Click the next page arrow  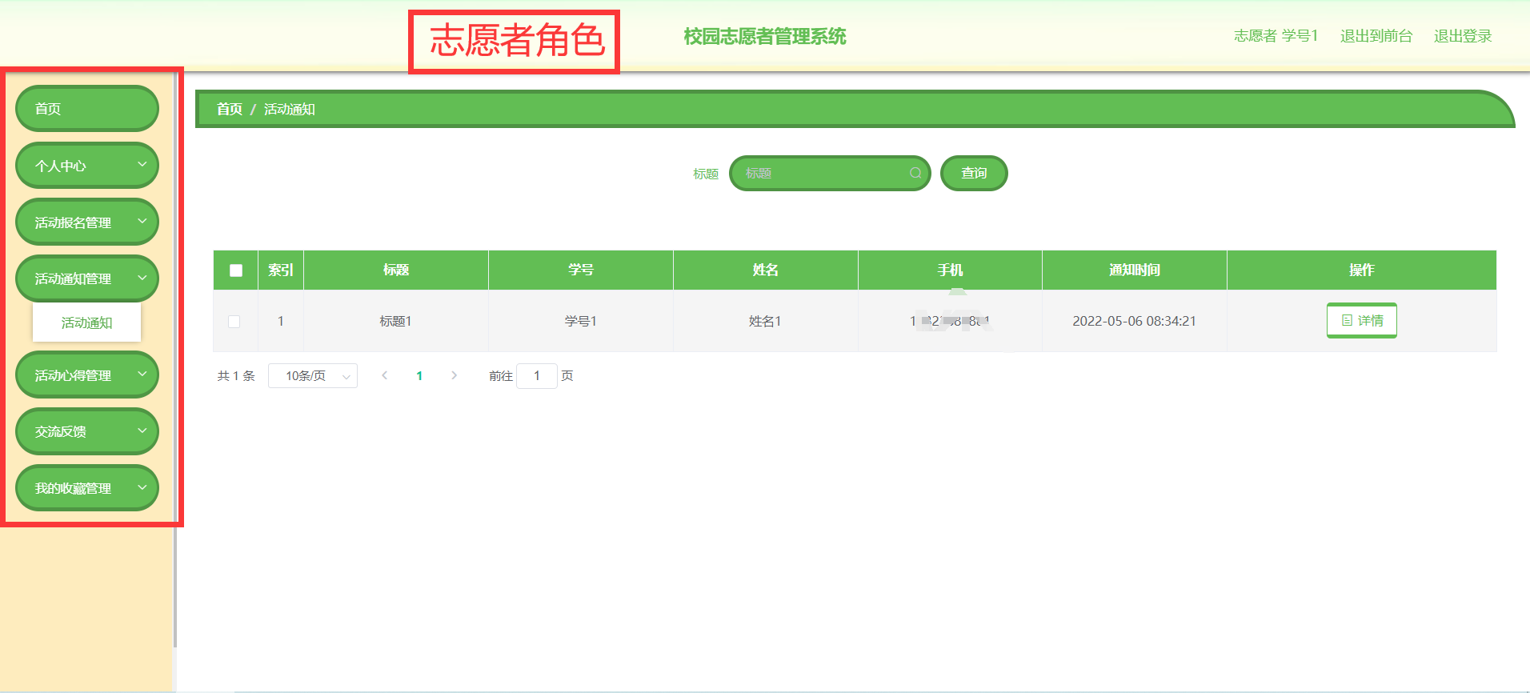tap(455, 375)
